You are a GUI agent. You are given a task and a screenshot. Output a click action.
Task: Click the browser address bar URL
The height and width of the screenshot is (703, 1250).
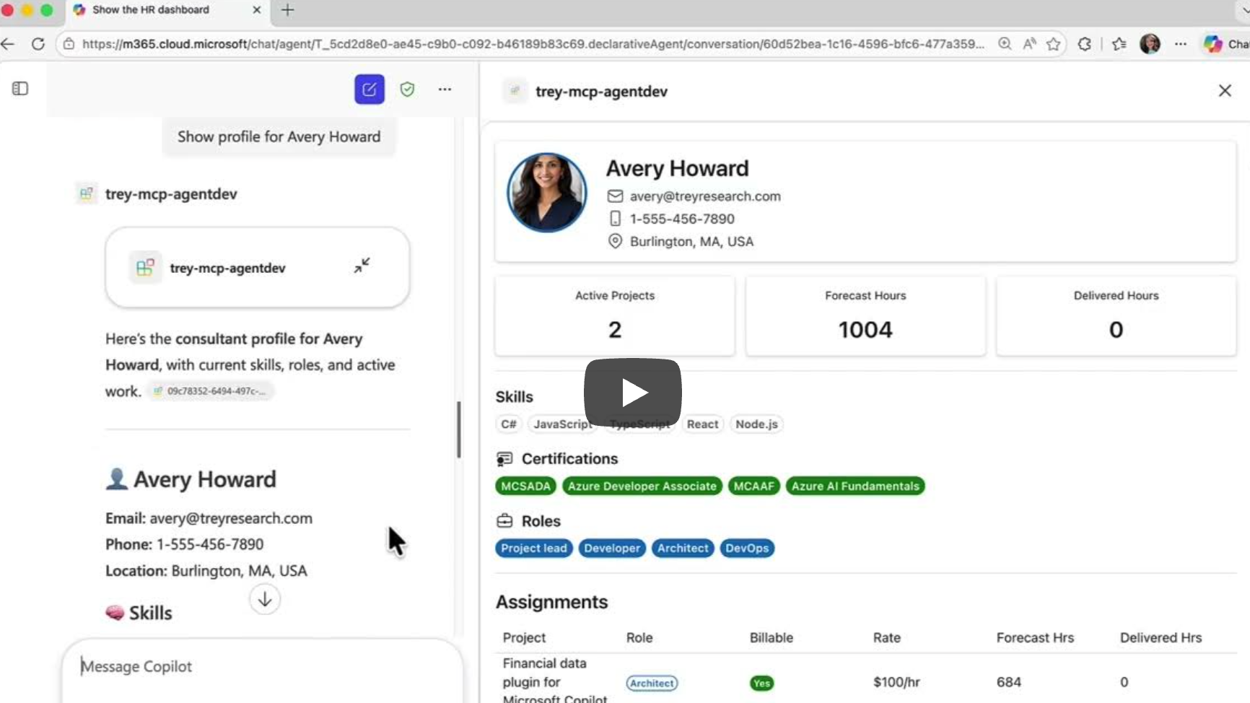point(533,44)
